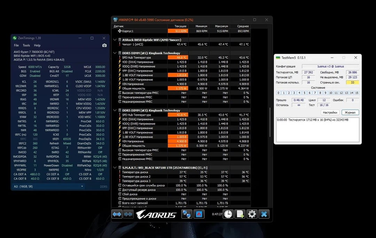Click drive icon beside S.M.A.R.T. WD_BLACK header

coord(120,168)
